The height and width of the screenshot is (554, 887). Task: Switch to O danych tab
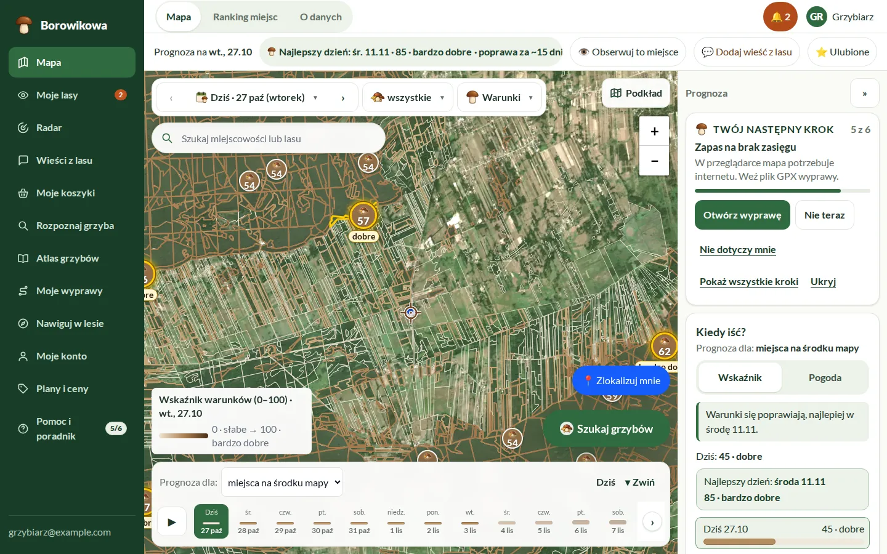click(320, 17)
